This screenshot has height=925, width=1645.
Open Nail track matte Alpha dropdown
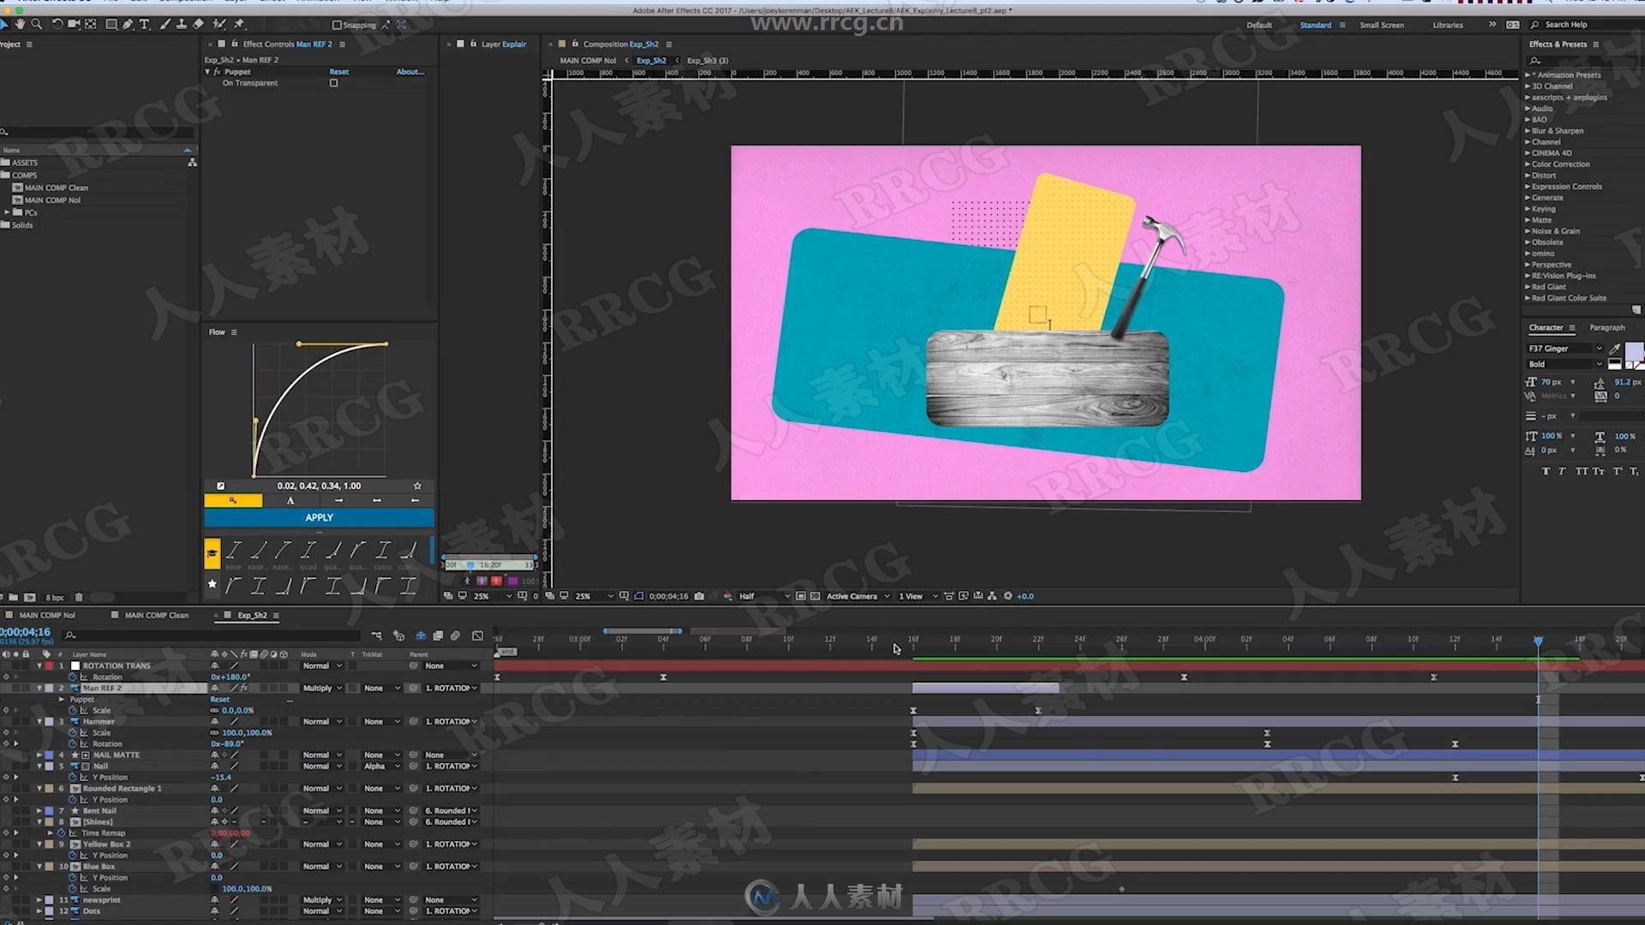click(x=383, y=766)
